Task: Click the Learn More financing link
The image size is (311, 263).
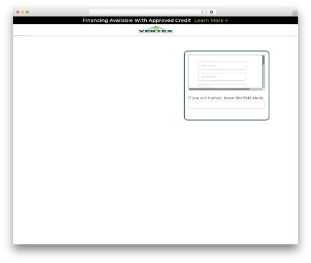Action: pos(211,21)
